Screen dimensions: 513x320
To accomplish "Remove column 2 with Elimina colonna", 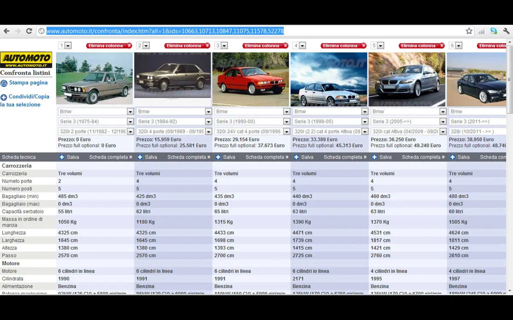I will (187, 46).
